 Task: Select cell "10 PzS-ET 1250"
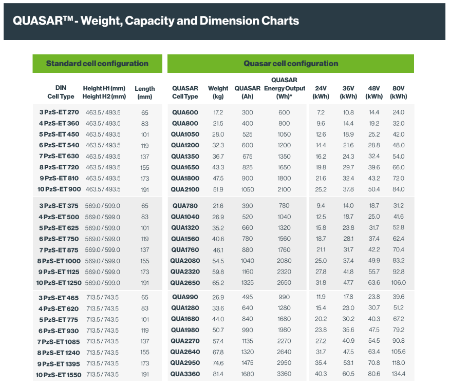coord(59,283)
